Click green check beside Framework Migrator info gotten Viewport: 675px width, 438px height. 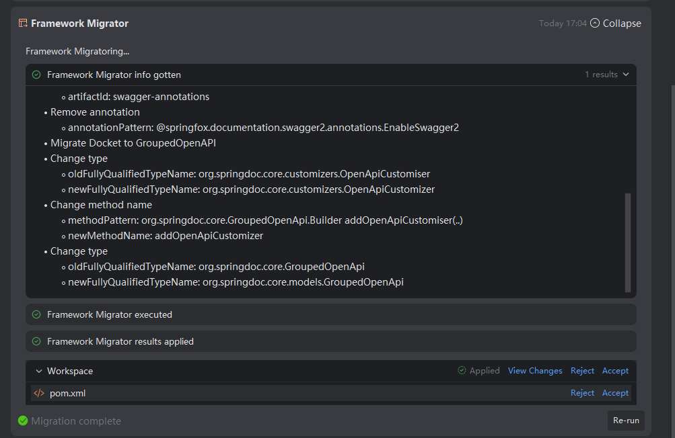36,75
